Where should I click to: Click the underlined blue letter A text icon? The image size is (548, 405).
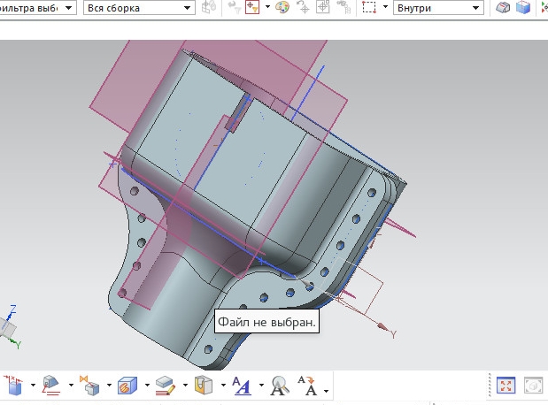pos(242,385)
